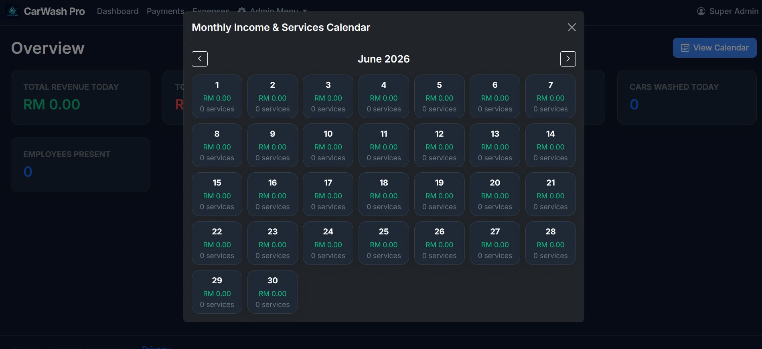Click the CarWash Pro logo icon

[x=12, y=11]
